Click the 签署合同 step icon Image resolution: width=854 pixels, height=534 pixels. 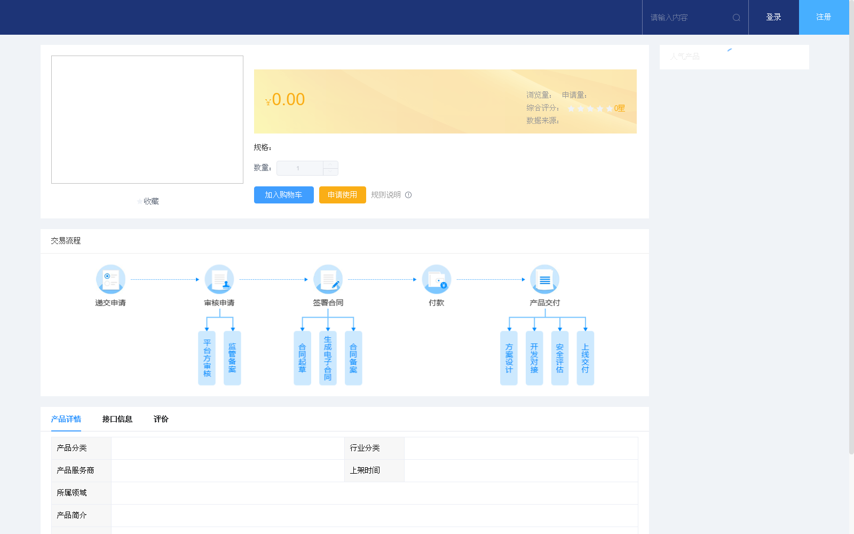click(328, 279)
